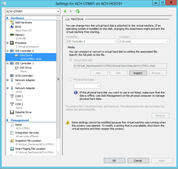Click the OK button

(x=115, y=161)
